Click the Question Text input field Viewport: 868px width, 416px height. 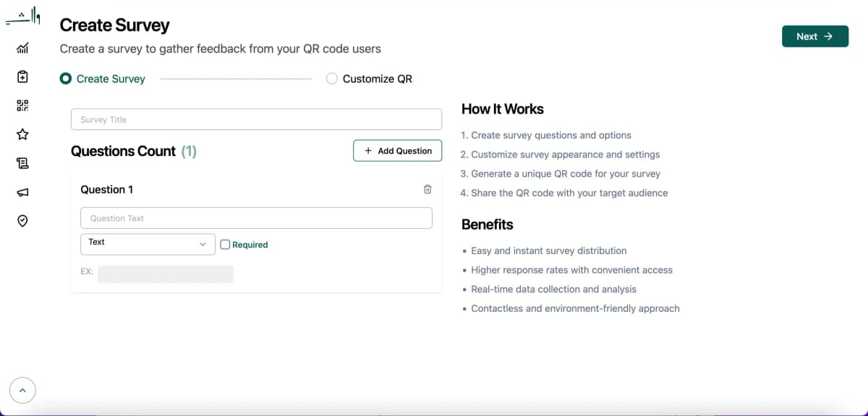(256, 218)
